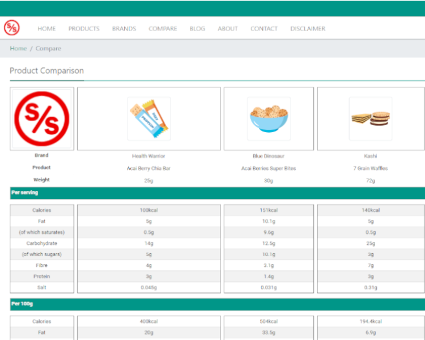Open the ABOUT page
Viewport: 425px width, 340px height.
228,28
